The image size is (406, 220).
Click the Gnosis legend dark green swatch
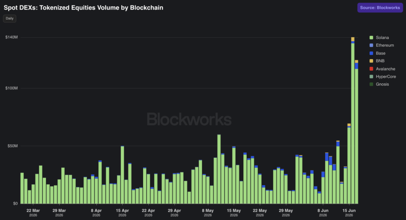[x=371, y=84]
